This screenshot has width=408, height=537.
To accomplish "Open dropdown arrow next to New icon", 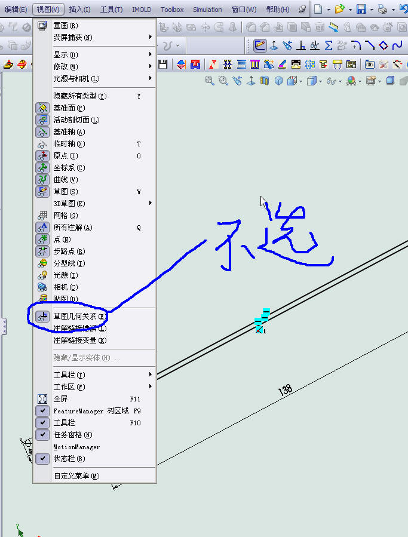I will click(329, 10).
